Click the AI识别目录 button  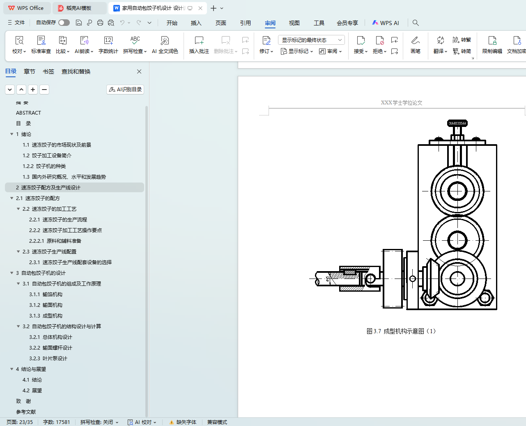click(x=125, y=90)
